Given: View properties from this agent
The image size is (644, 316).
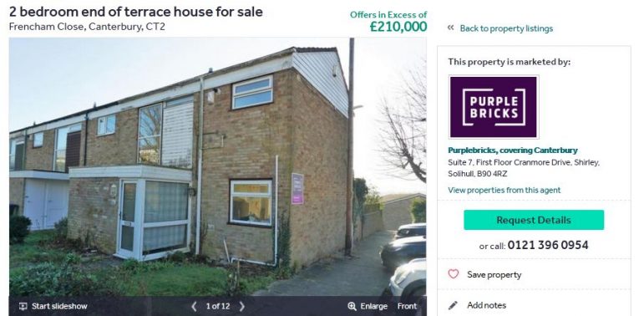Looking at the screenshot, I should click(x=504, y=190).
